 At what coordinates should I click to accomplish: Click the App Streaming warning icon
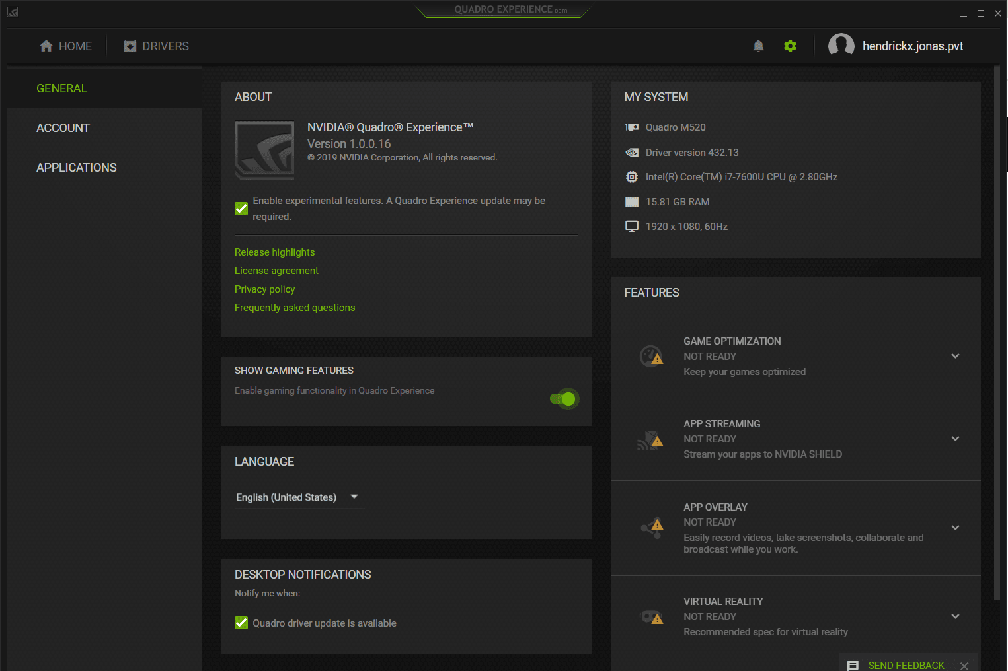coord(650,440)
